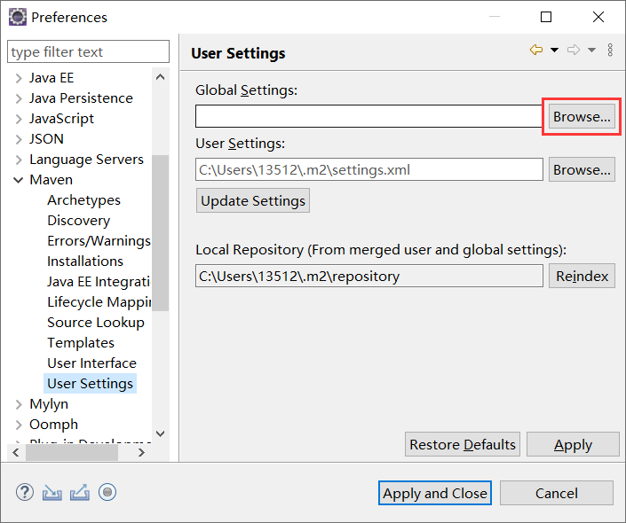Click the Update Settings button
This screenshot has width=626, height=523.
[x=253, y=200]
